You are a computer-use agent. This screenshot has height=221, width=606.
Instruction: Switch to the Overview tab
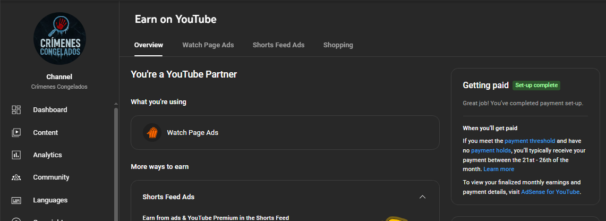pos(148,45)
